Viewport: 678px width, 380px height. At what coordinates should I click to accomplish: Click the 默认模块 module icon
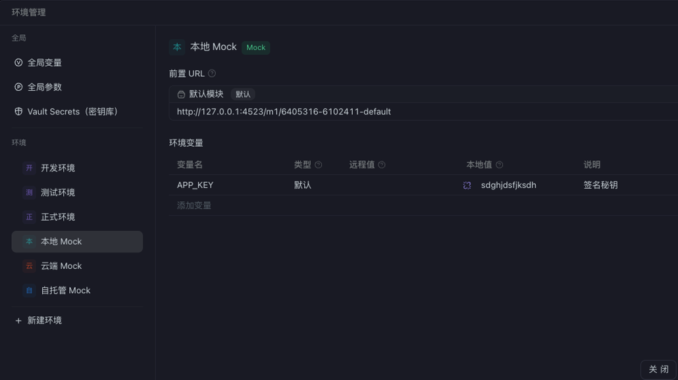pyautogui.click(x=181, y=94)
